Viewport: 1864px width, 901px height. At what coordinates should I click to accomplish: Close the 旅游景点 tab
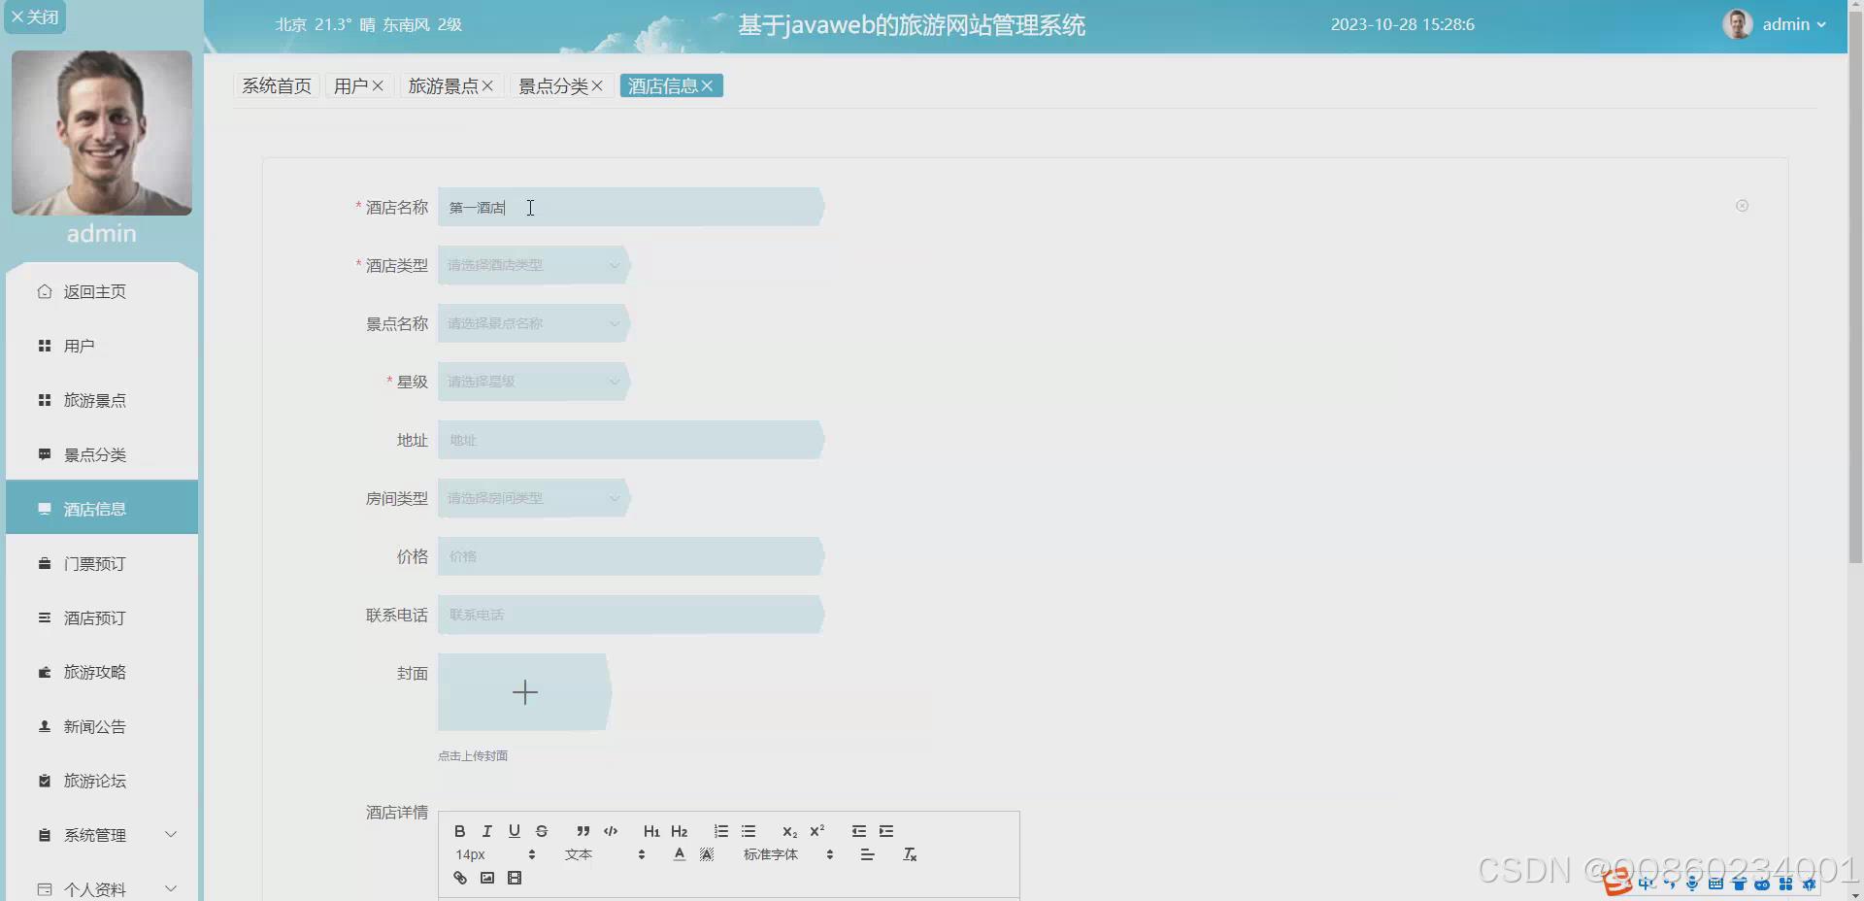[x=487, y=86]
